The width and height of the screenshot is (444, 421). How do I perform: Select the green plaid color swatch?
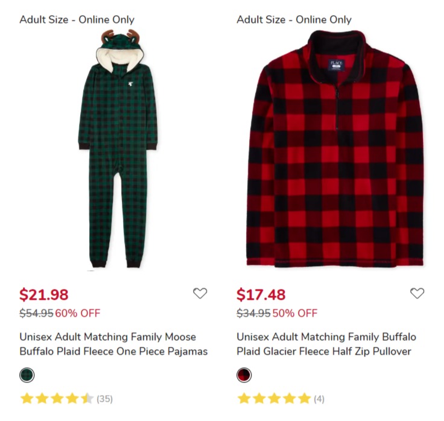(x=27, y=375)
